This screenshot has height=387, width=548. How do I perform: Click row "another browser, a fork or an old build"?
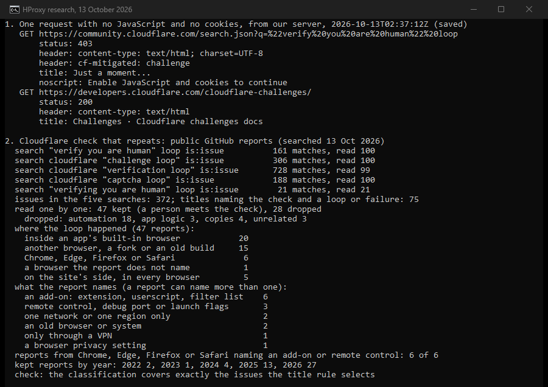136,248
